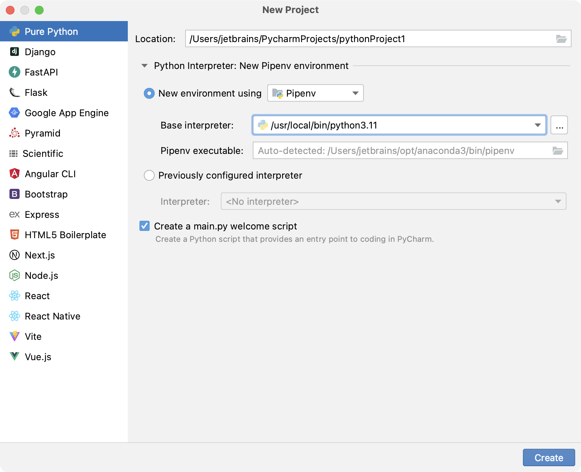The width and height of the screenshot is (581, 472).
Task: Select the New environment using option
Action: pyautogui.click(x=149, y=93)
